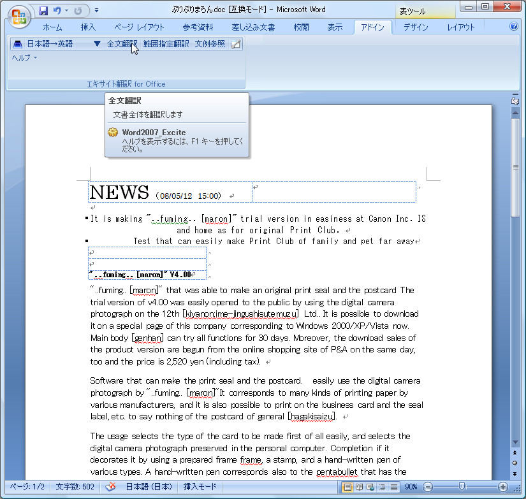Expand the Undo history dropdown arrow
This screenshot has width=526, height=499.
tap(66, 10)
